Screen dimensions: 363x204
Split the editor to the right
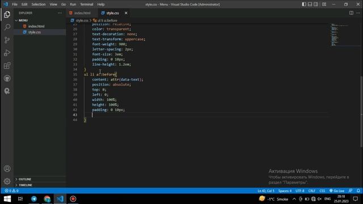351,13
